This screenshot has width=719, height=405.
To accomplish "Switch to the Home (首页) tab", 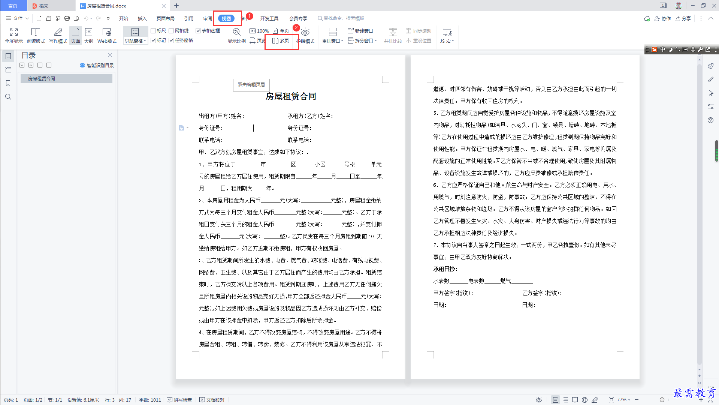I will [13, 6].
